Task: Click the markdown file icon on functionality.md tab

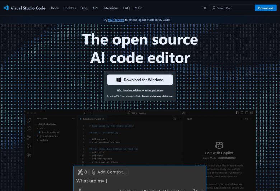Action: click(81, 119)
